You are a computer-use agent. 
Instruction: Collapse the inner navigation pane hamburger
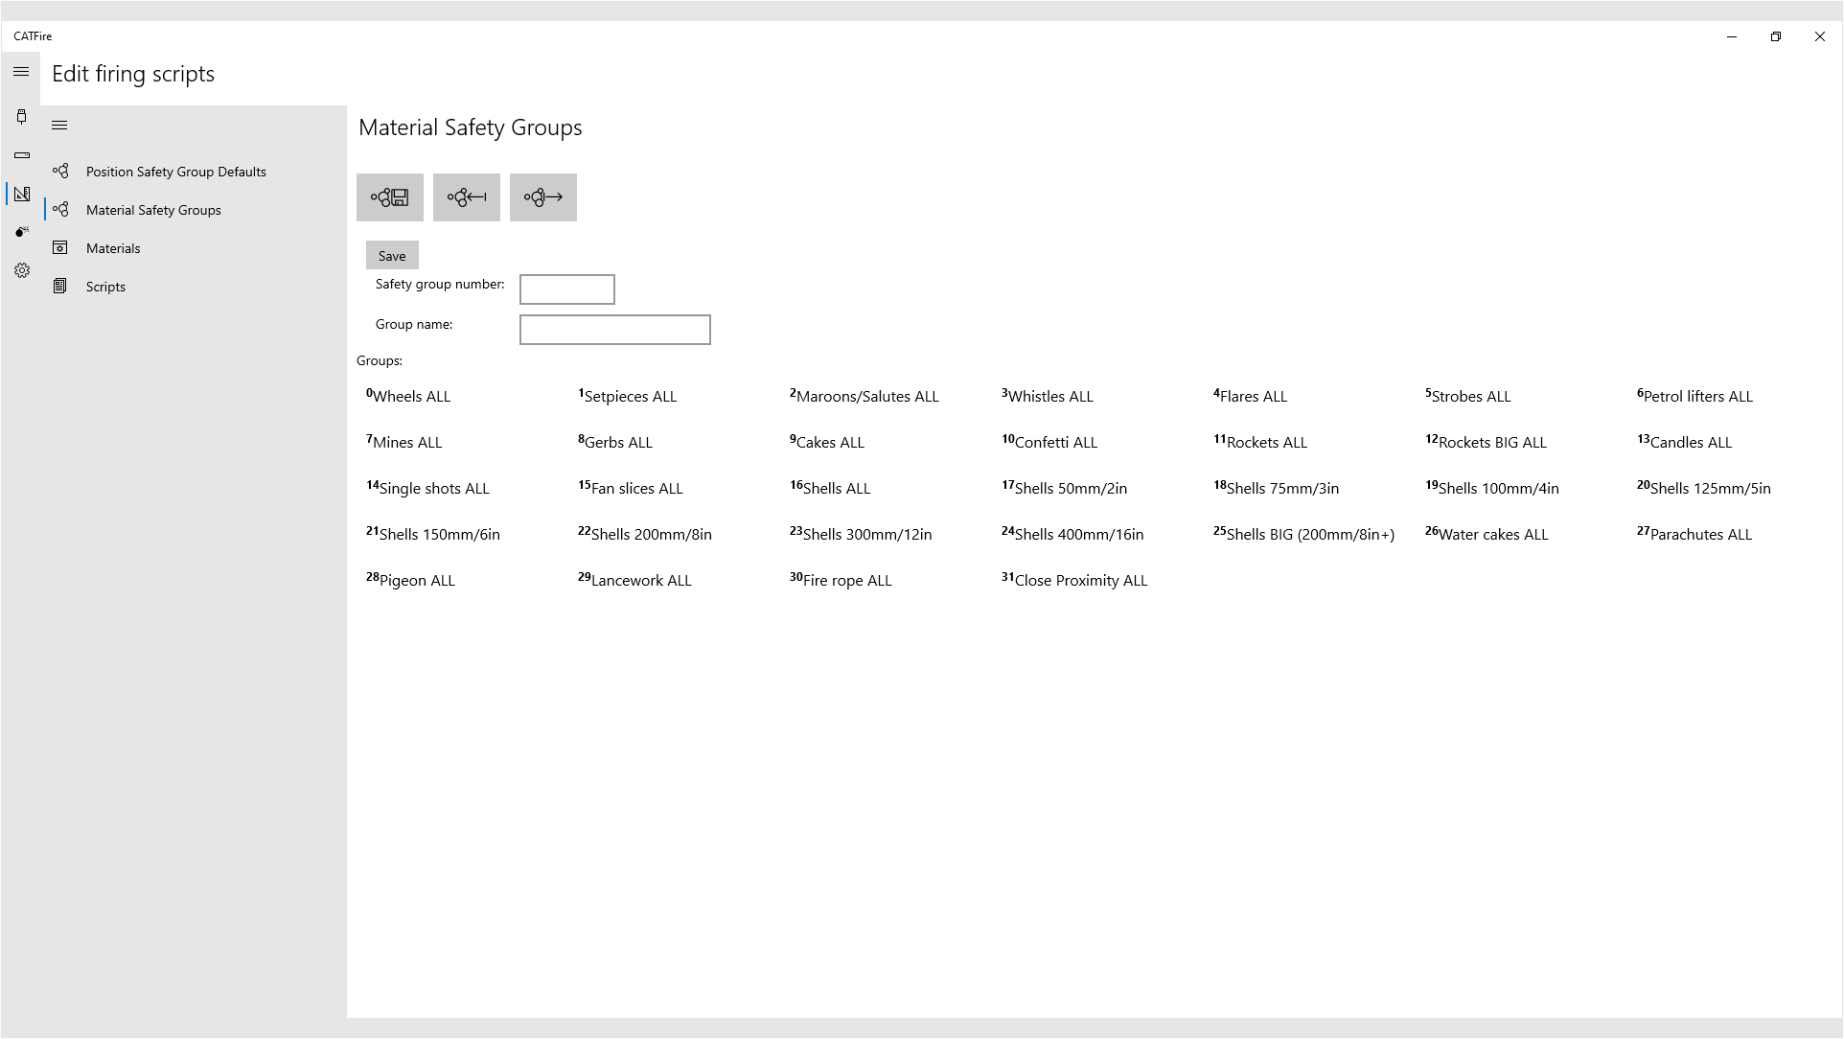[x=59, y=126]
